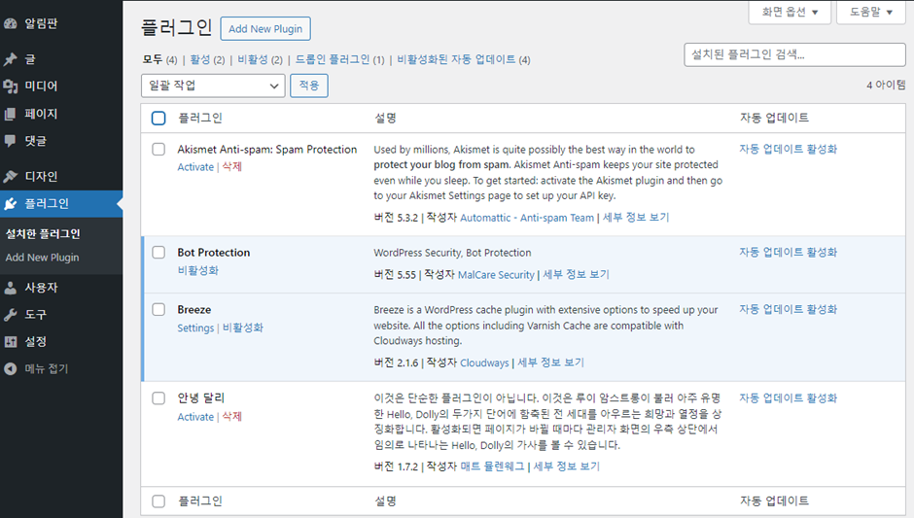Expand the 도움말 help panel
914x518 pixels.
click(x=870, y=13)
